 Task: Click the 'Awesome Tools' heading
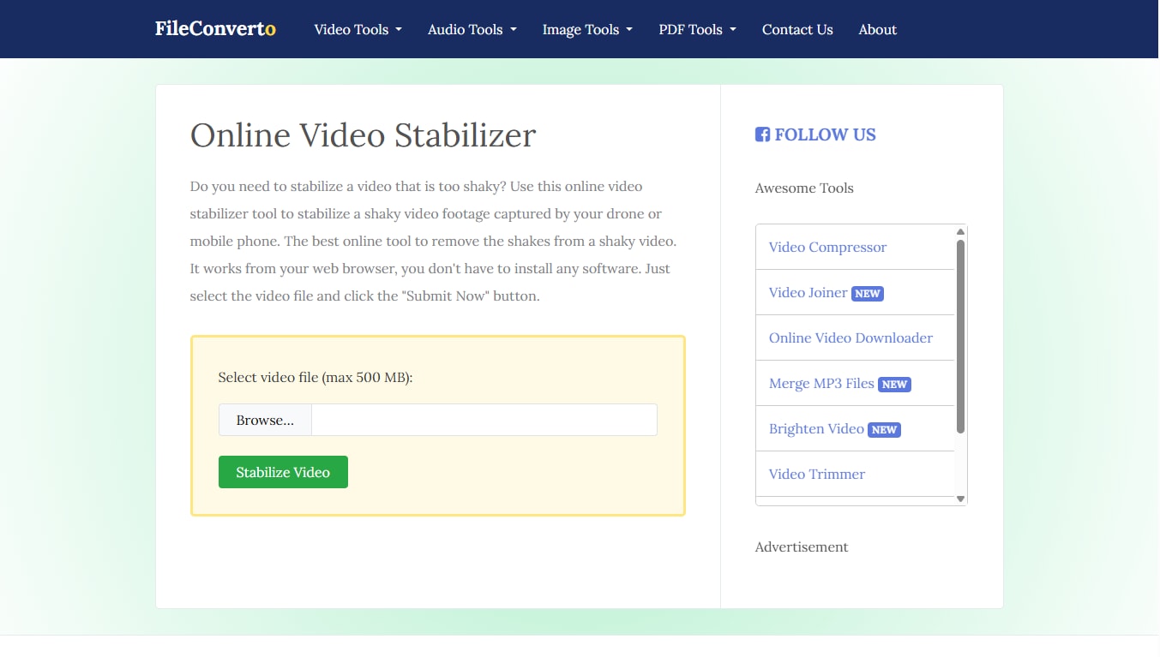click(804, 188)
